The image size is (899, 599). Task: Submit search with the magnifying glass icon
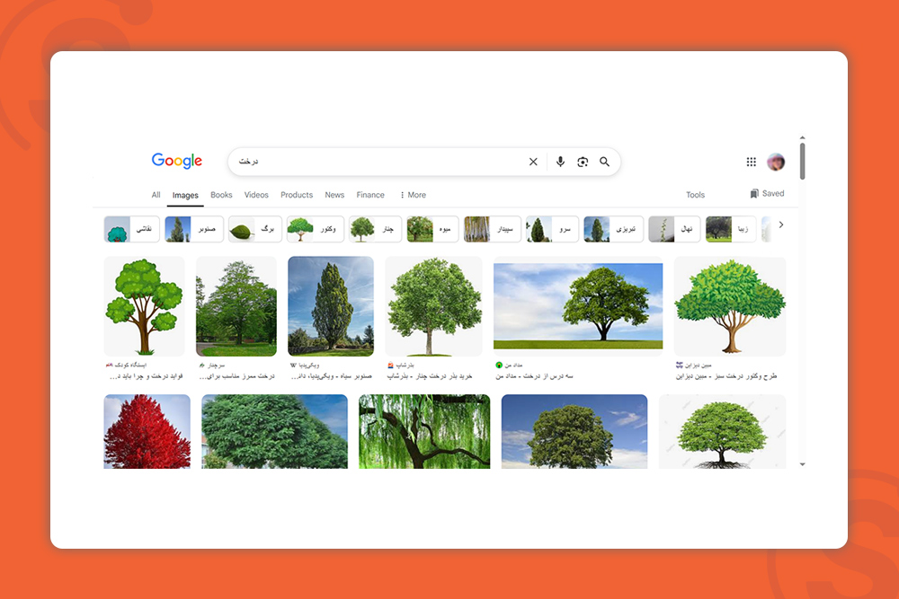tap(604, 162)
